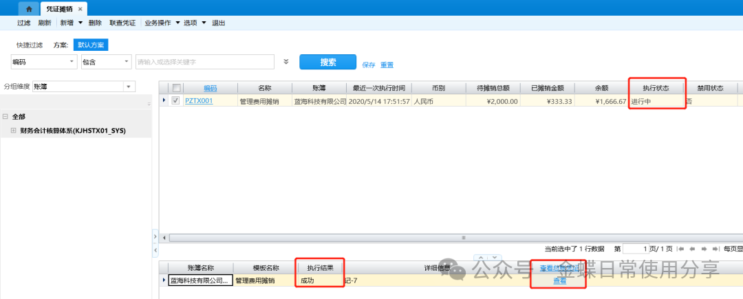This screenshot has height=299, width=743.
Task: Open the 分组维度 账簿 dropdown
Action: pyautogui.click(x=129, y=87)
